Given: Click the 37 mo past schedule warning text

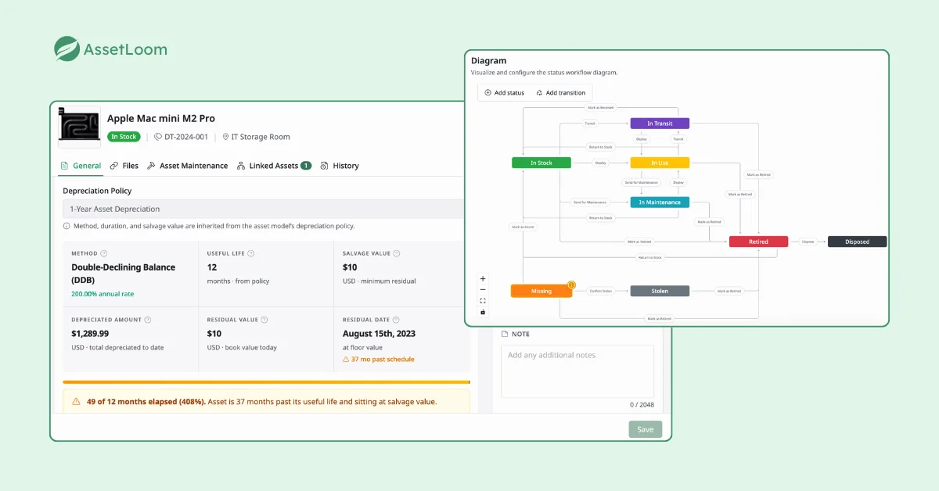Looking at the screenshot, I should (x=383, y=360).
